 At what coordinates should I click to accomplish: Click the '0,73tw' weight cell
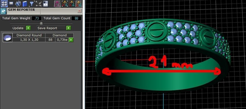pos(62,40)
